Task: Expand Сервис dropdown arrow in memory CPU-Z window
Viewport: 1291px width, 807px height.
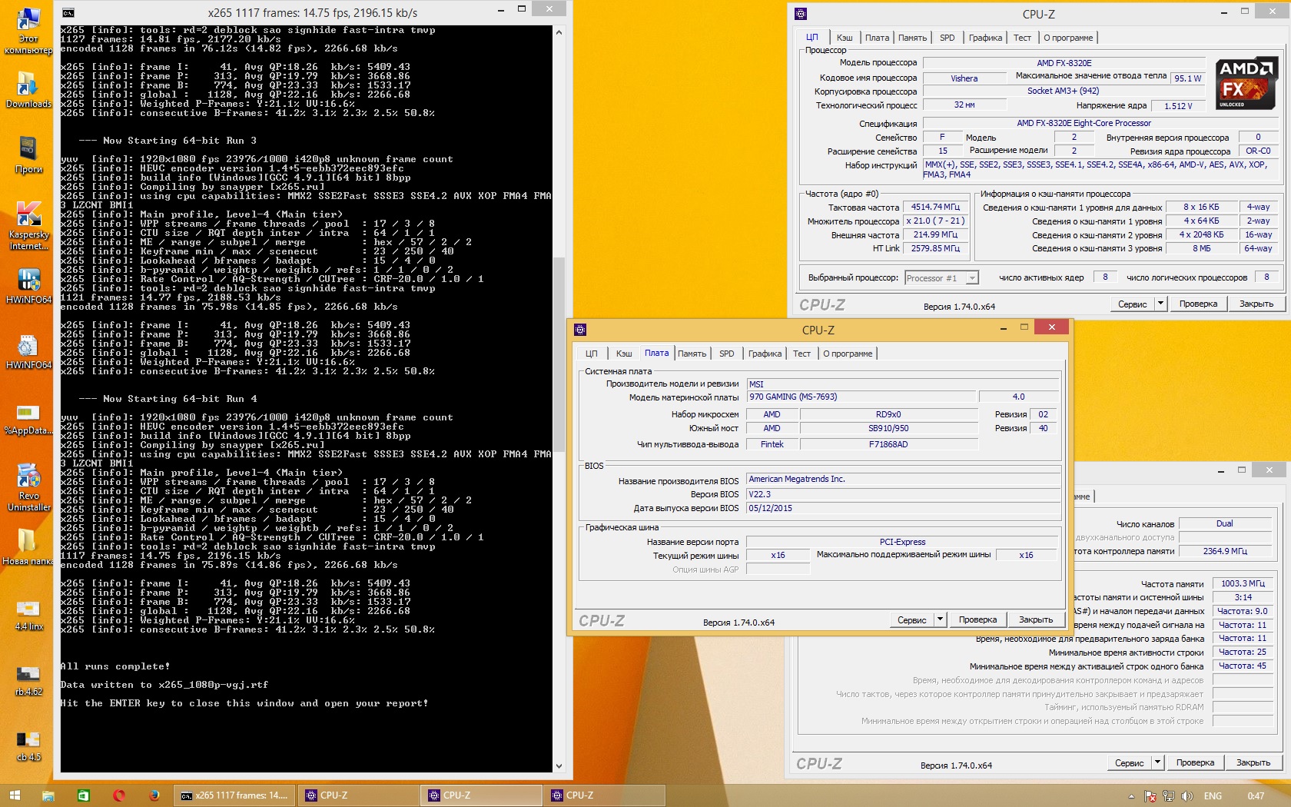Action: (1158, 762)
